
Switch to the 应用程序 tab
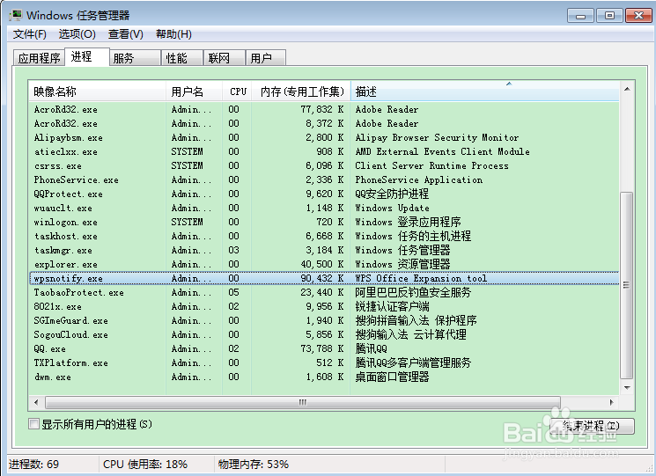point(40,58)
